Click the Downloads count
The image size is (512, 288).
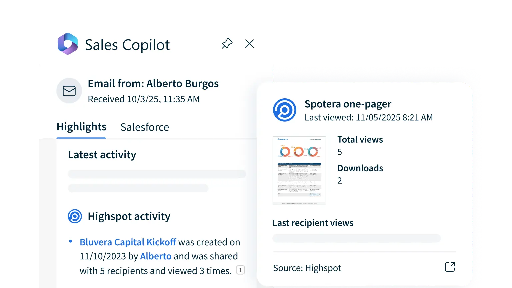coord(340,181)
